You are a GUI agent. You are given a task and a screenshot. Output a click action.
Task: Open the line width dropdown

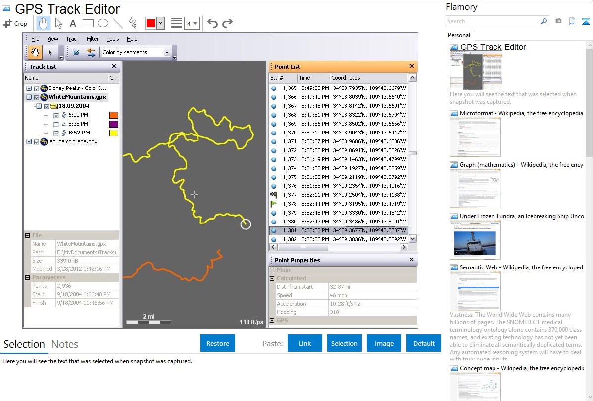(192, 23)
